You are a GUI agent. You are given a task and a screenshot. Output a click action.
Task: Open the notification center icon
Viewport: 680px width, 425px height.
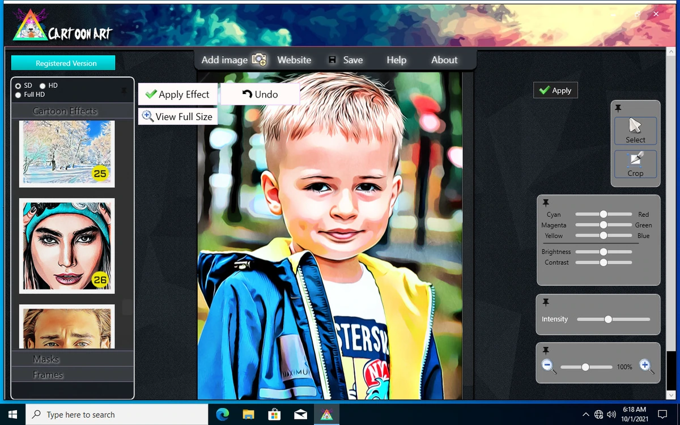pos(662,414)
